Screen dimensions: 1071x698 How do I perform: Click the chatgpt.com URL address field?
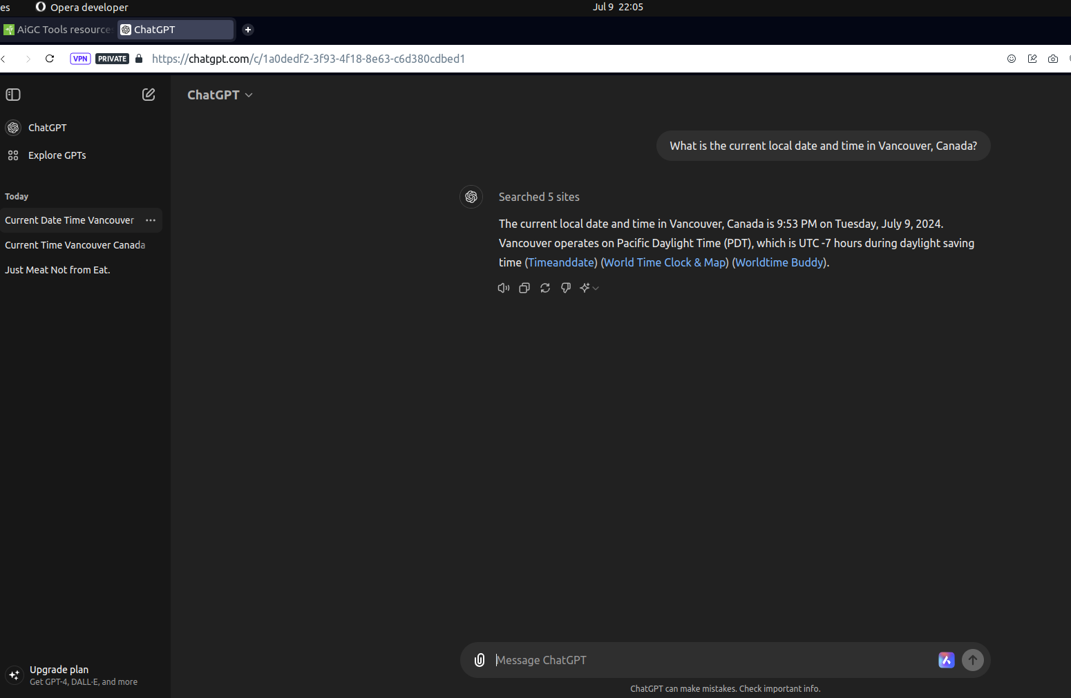pos(308,59)
